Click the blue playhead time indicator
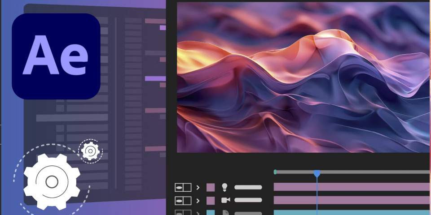 coord(317,173)
